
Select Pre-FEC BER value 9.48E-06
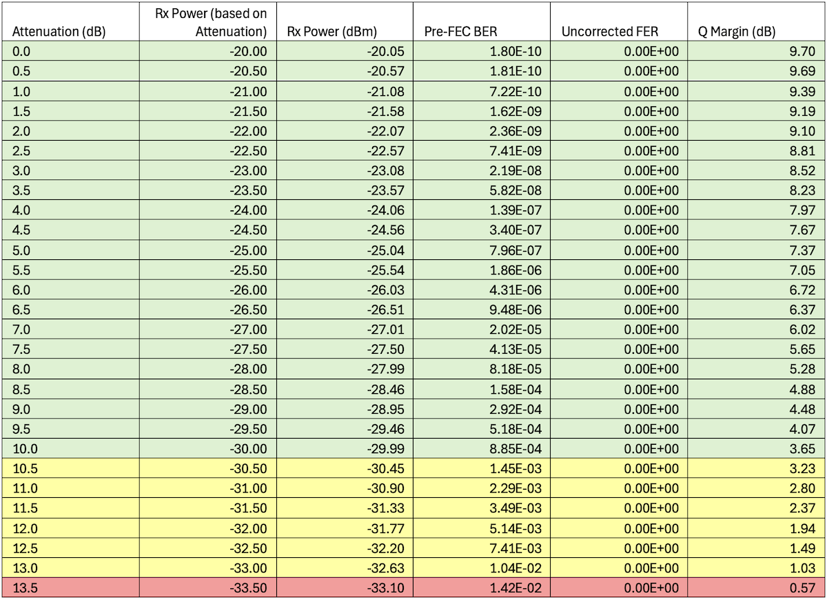click(x=482, y=310)
